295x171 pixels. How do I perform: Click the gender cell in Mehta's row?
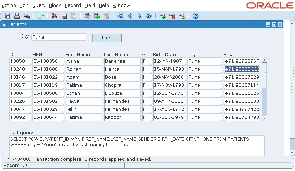pos(147,69)
